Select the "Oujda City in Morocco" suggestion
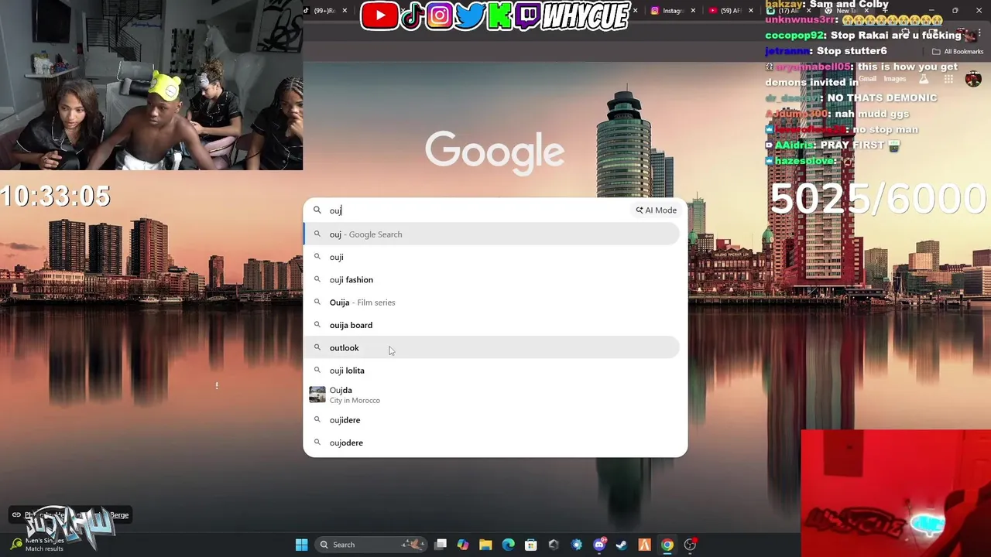This screenshot has height=557, width=991. tap(492, 395)
